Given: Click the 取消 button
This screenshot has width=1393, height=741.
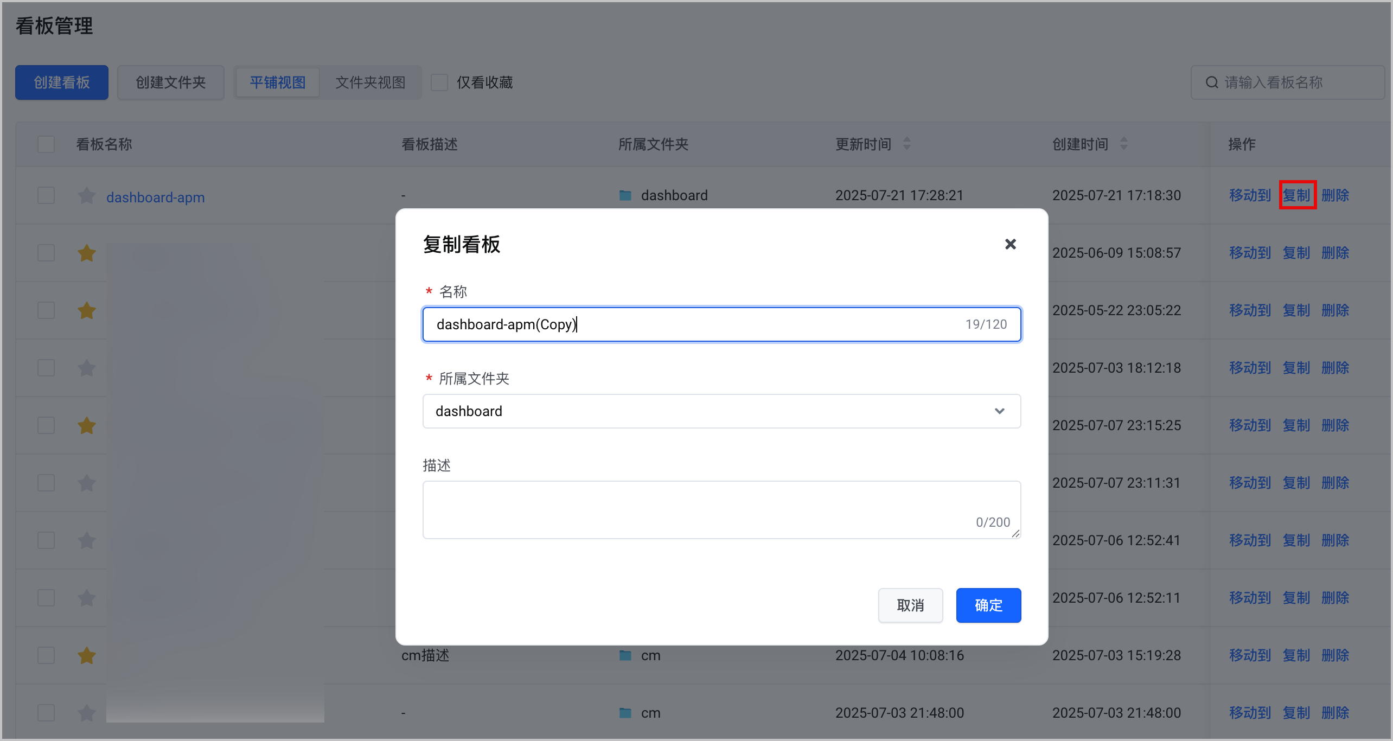Looking at the screenshot, I should pos(910,605).
